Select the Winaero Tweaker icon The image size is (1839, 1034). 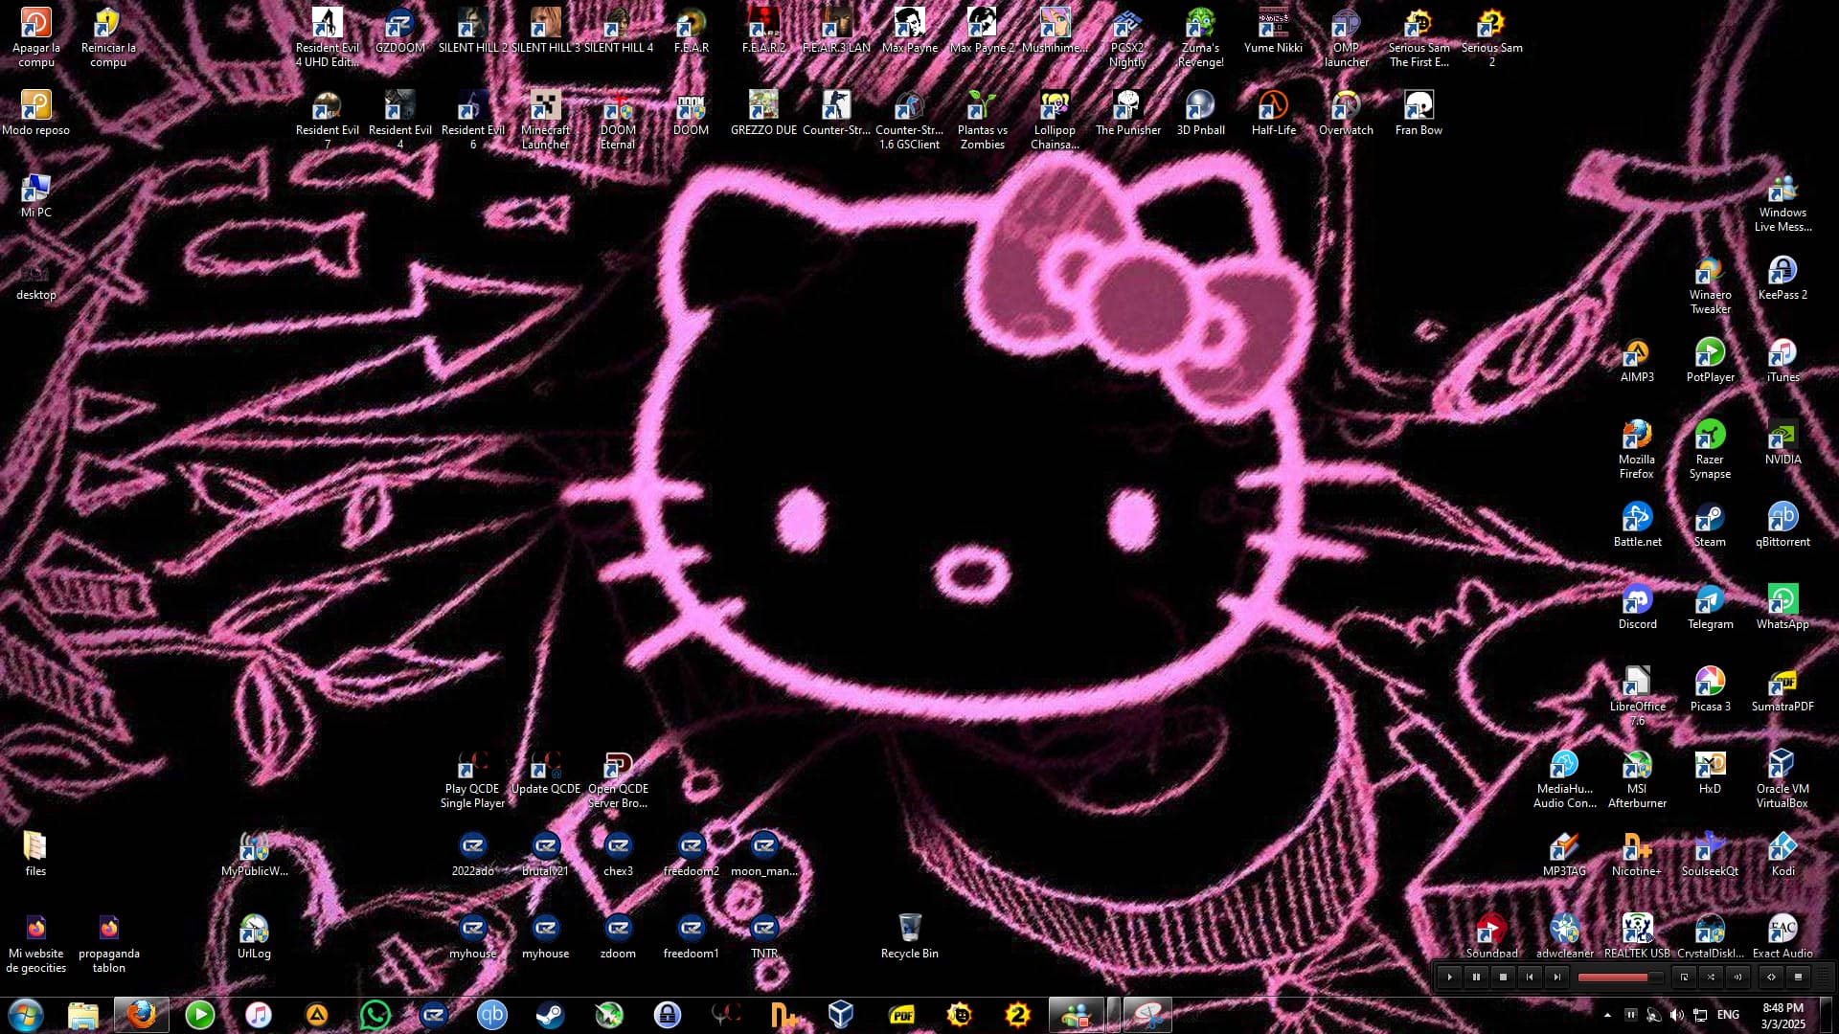(x=1710, y=284)
